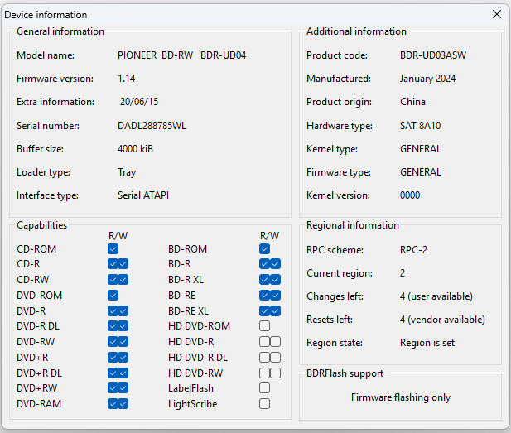
Task: Click the Kernel type value 'GENERAL'
Action: 421,149
